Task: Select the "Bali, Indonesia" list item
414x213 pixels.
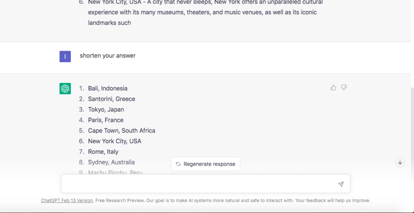Action: pos(108,88)
